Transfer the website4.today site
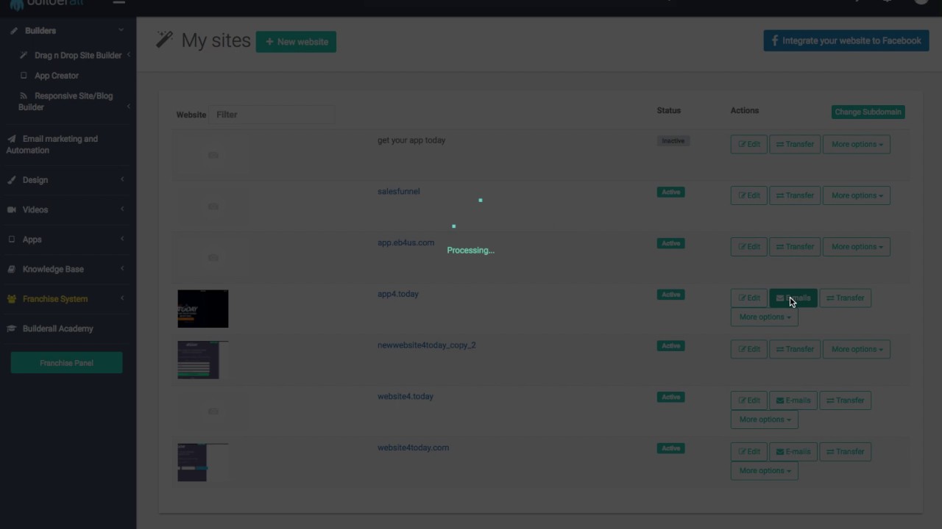 (845, 400)
